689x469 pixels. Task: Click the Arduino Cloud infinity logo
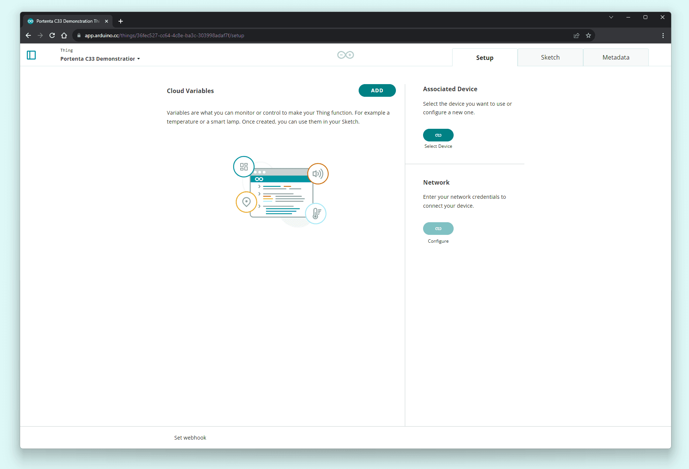click(345, 55)
